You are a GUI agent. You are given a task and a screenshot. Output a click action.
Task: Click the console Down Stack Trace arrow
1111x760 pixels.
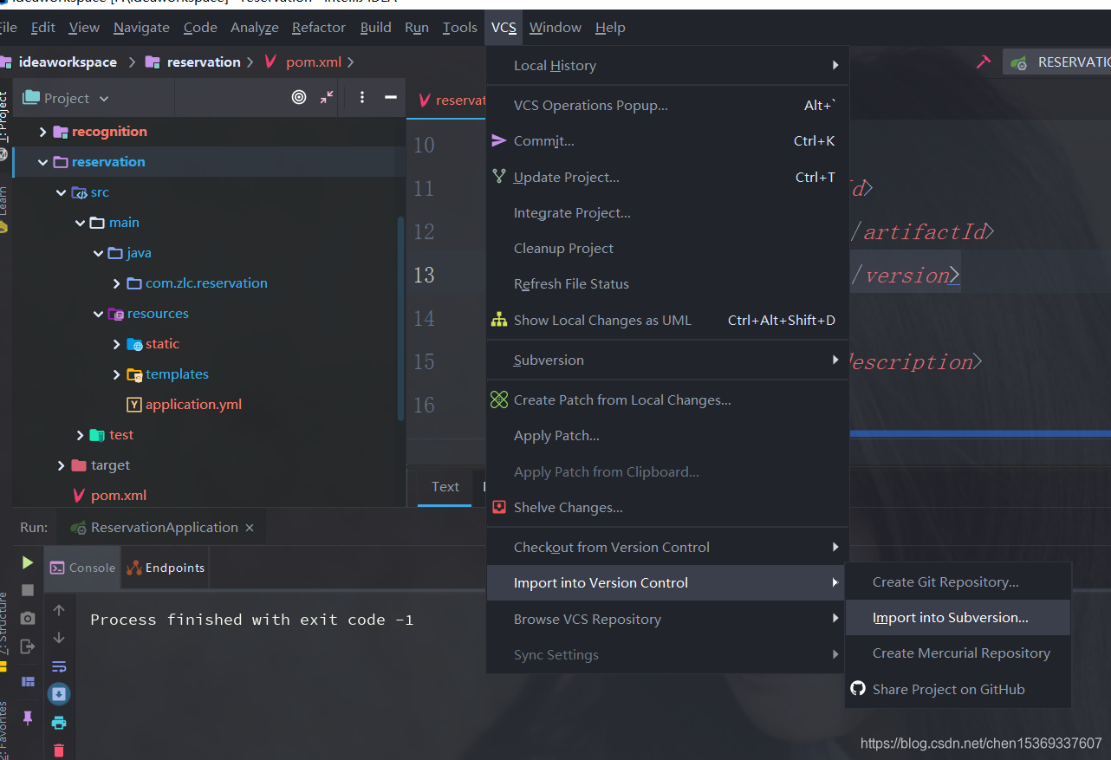click(59, 638)
